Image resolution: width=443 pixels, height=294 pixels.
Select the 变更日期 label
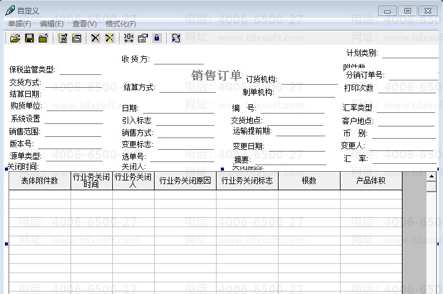coord(248,146)
